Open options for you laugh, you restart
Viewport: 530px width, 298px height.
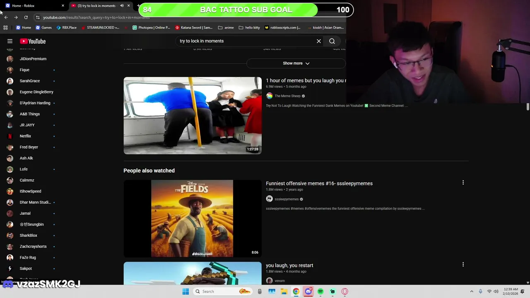(x=463, y=264)
